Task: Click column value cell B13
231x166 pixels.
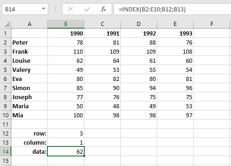Action: pos(66,142)
